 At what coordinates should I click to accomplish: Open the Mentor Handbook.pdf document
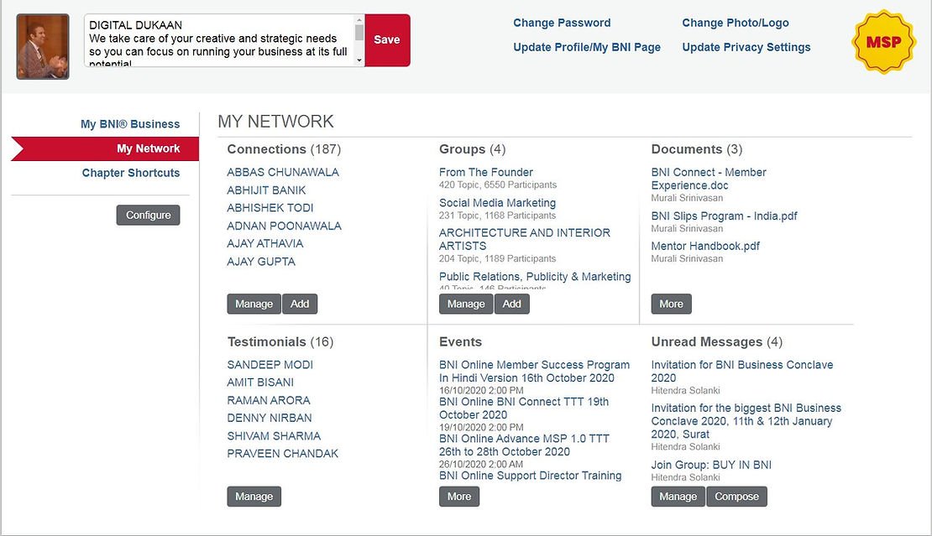(705, 247)
